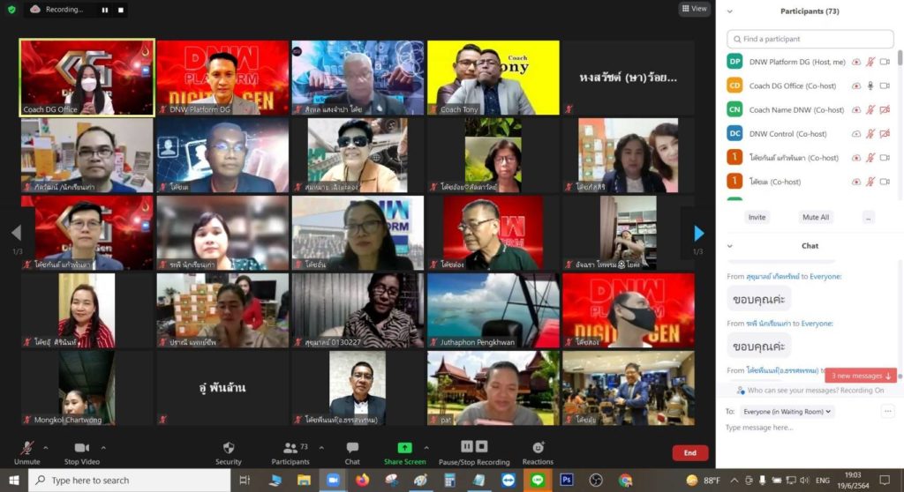Toggle camera icon for DNW Platform DG
904x492 pixels.
pyautogui.click(x=885, y=62)
